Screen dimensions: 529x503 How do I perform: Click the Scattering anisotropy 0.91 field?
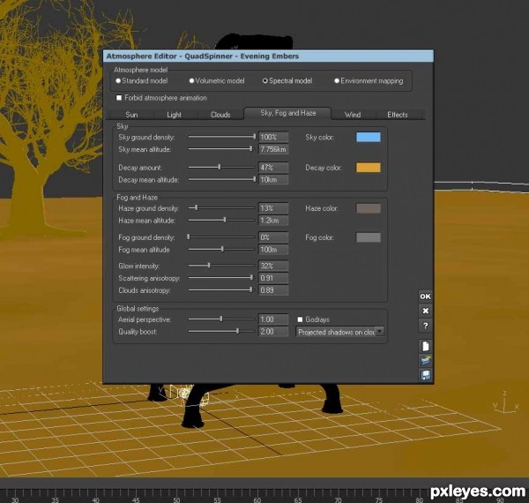[273, 278]
